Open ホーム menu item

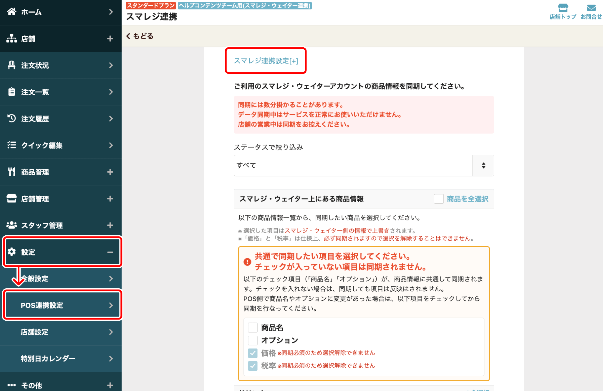pos(61,12)
